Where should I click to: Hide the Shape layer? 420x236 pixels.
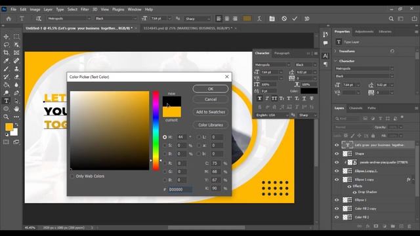(x=337, y=153)
